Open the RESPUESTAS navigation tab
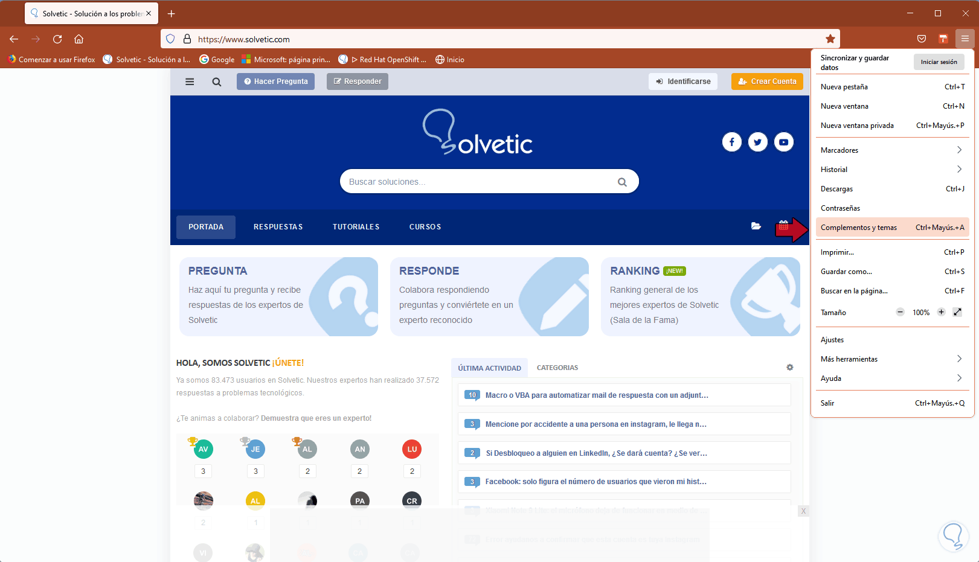Screen dimensions: 979x562 click(278, 227)
